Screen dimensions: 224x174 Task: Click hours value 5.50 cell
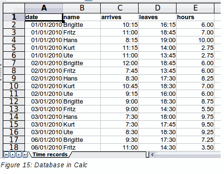[x=195, y=109]
